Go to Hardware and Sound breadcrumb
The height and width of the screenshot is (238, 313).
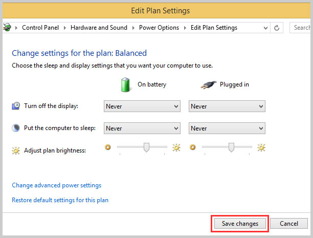(99, 28)
